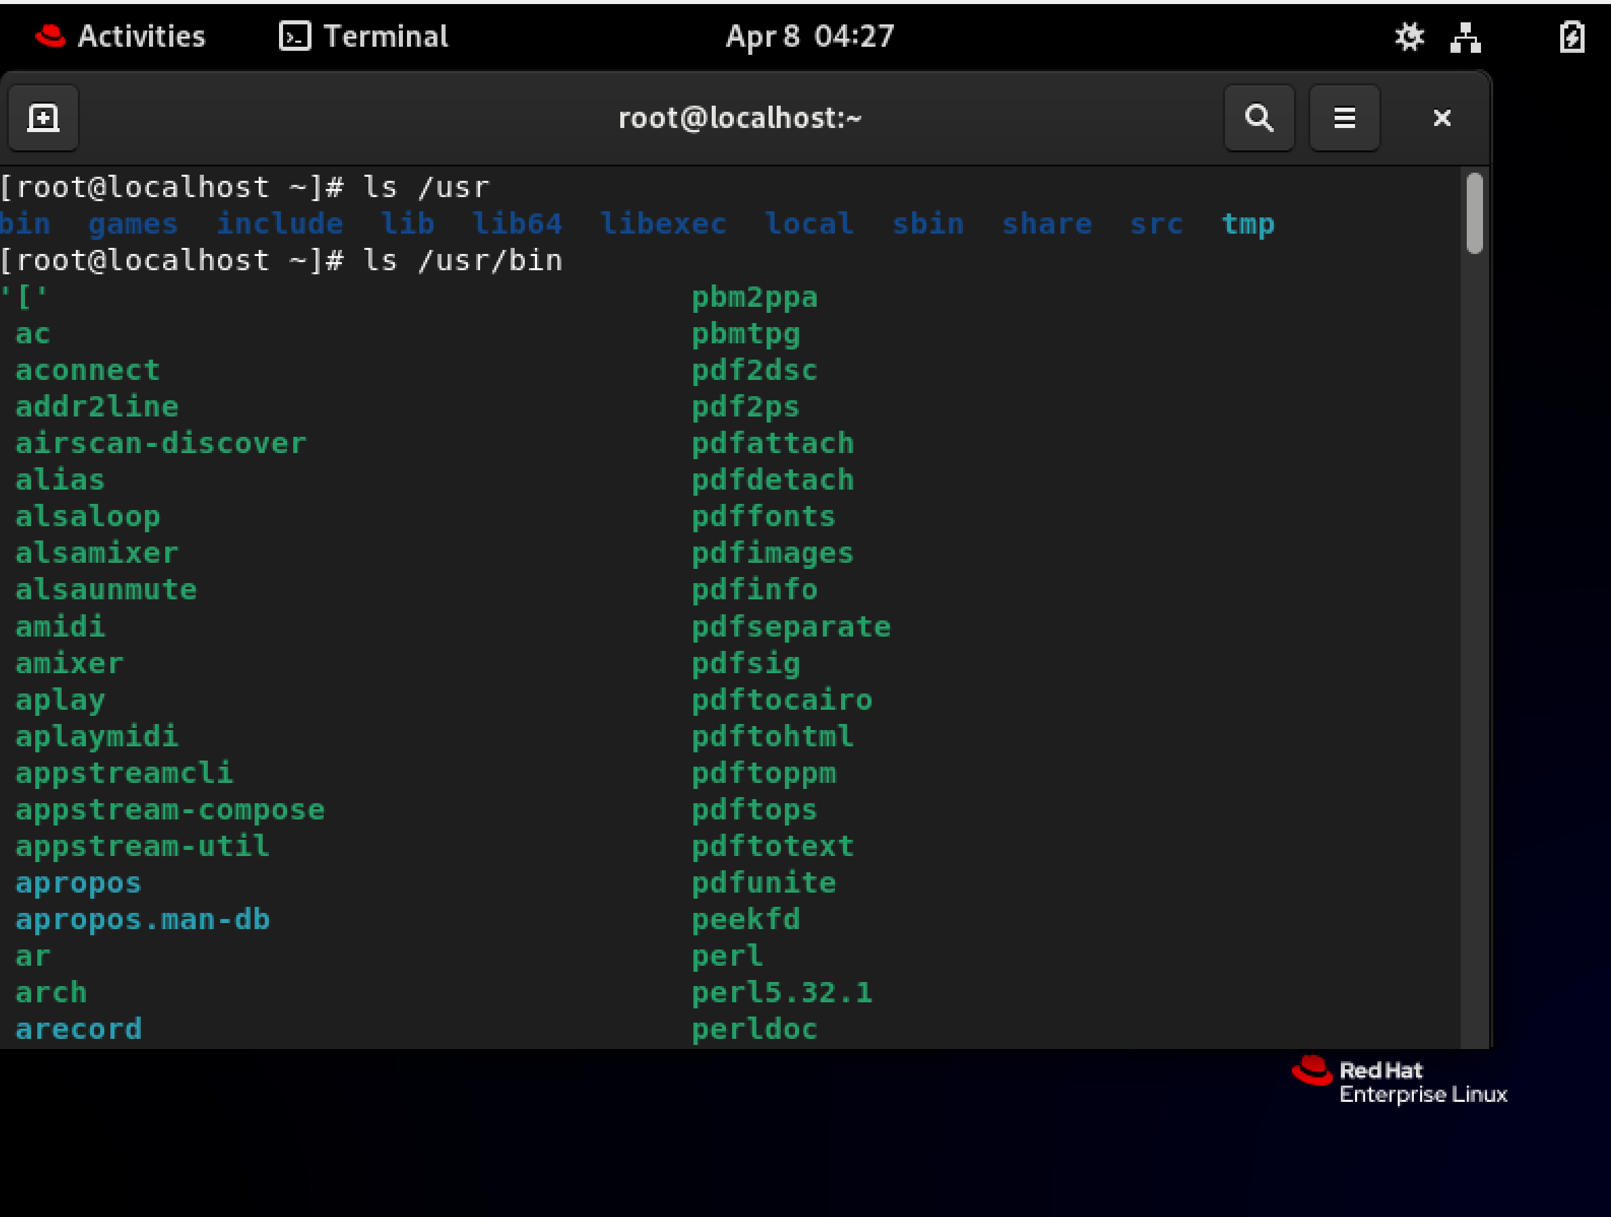Click the 'alsamixer' file entry
The width and height of the screenshot is (1611, 1217).
97,553
